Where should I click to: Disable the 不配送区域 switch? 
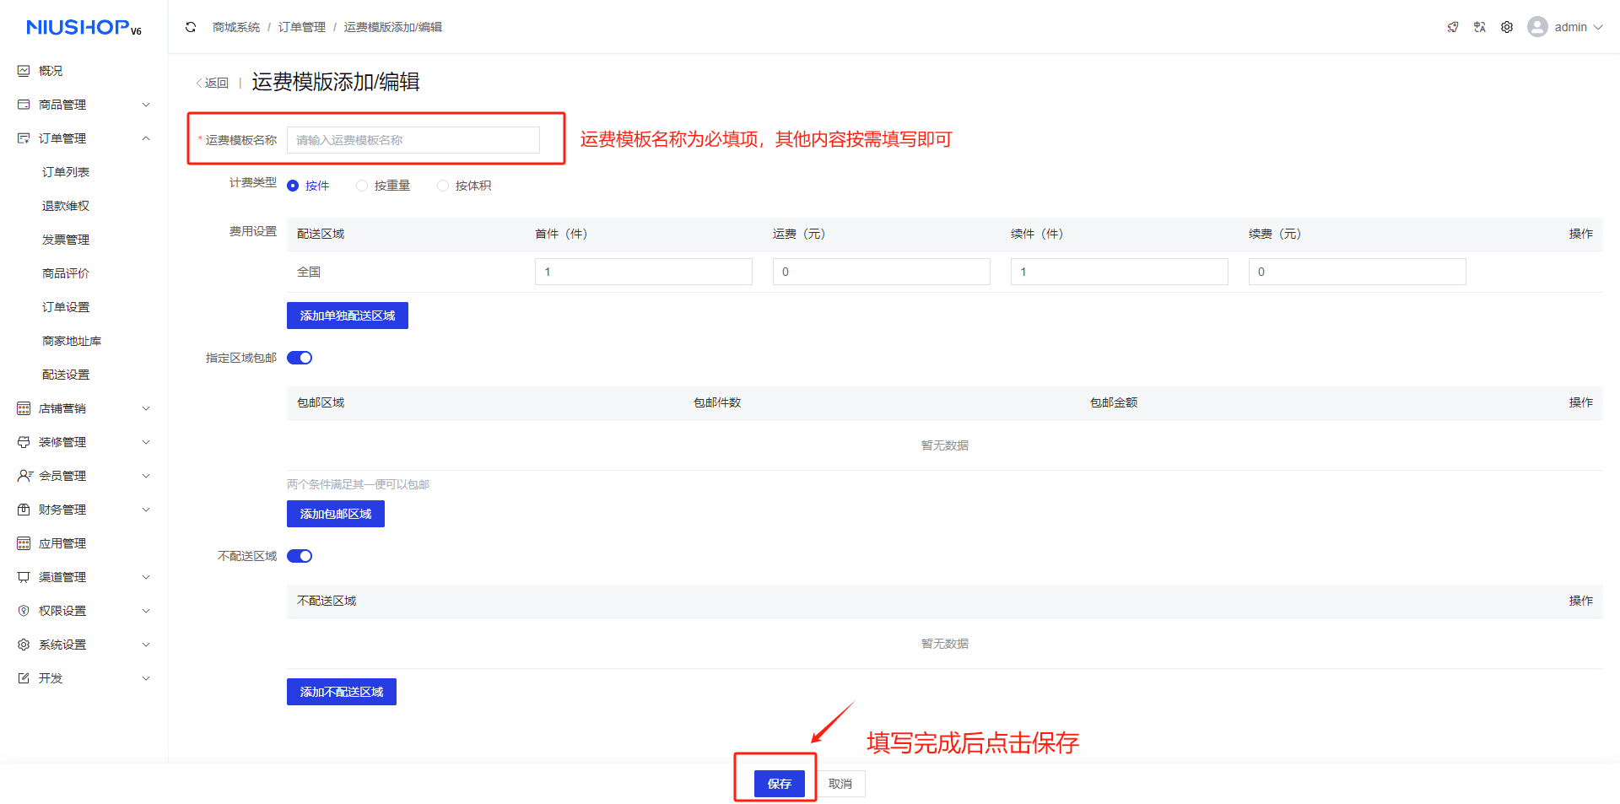[300, 556]
